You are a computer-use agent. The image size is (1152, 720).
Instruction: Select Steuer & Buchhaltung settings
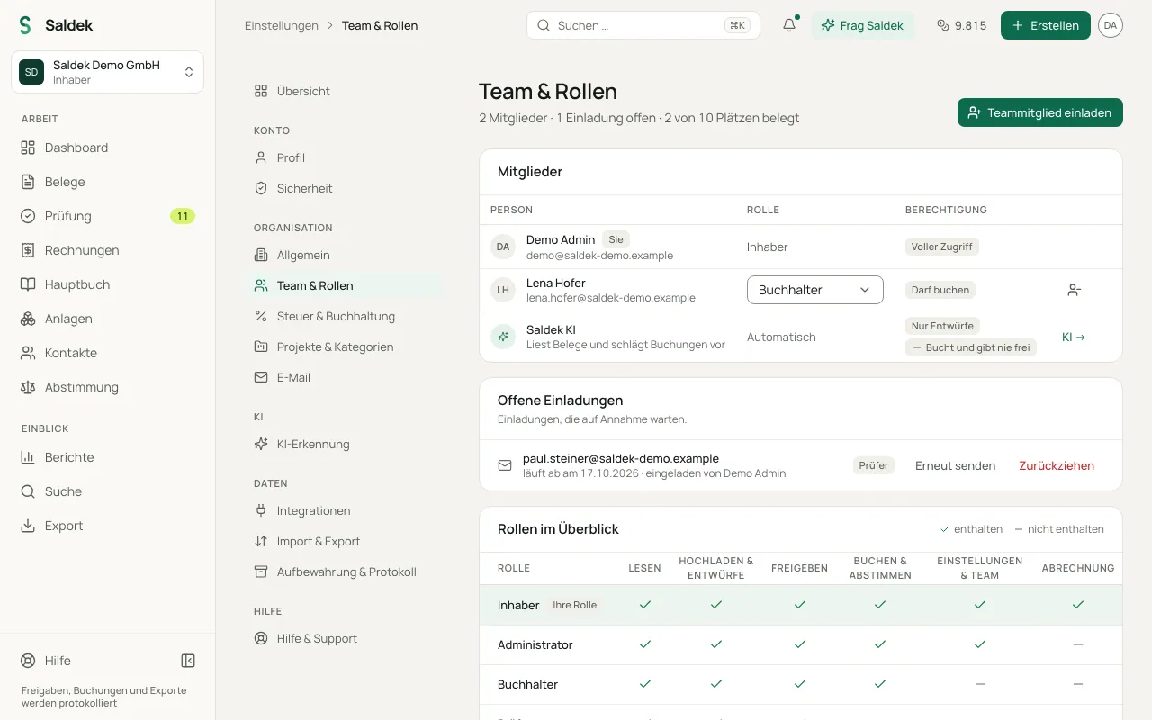pos(344,316)
